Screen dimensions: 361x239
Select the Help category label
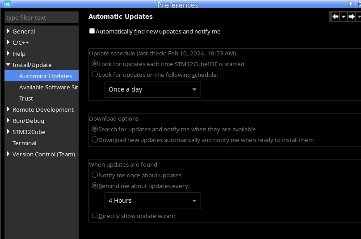tap(19, 54)
